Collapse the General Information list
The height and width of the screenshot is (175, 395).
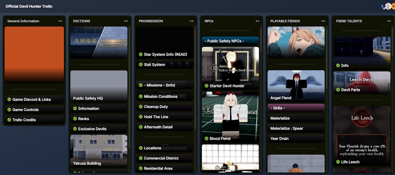60,21
